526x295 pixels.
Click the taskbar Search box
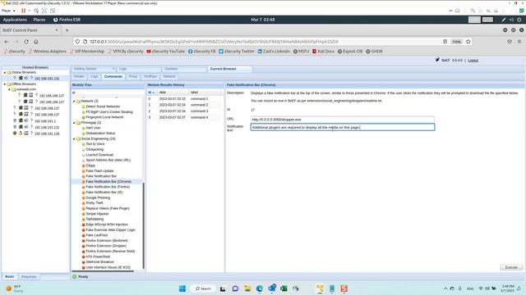[203, 288]
